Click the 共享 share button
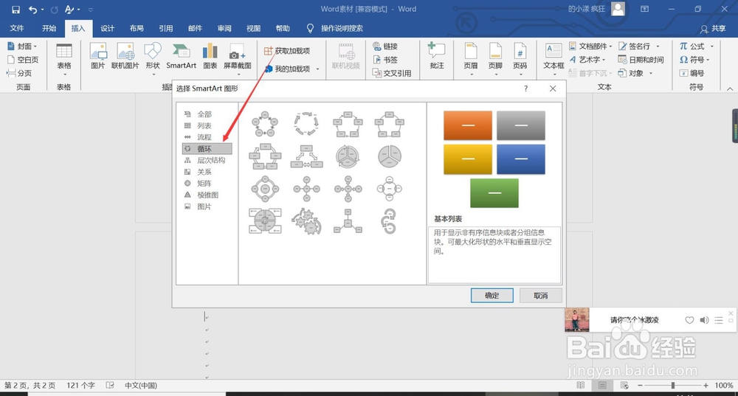 (713, 29)
